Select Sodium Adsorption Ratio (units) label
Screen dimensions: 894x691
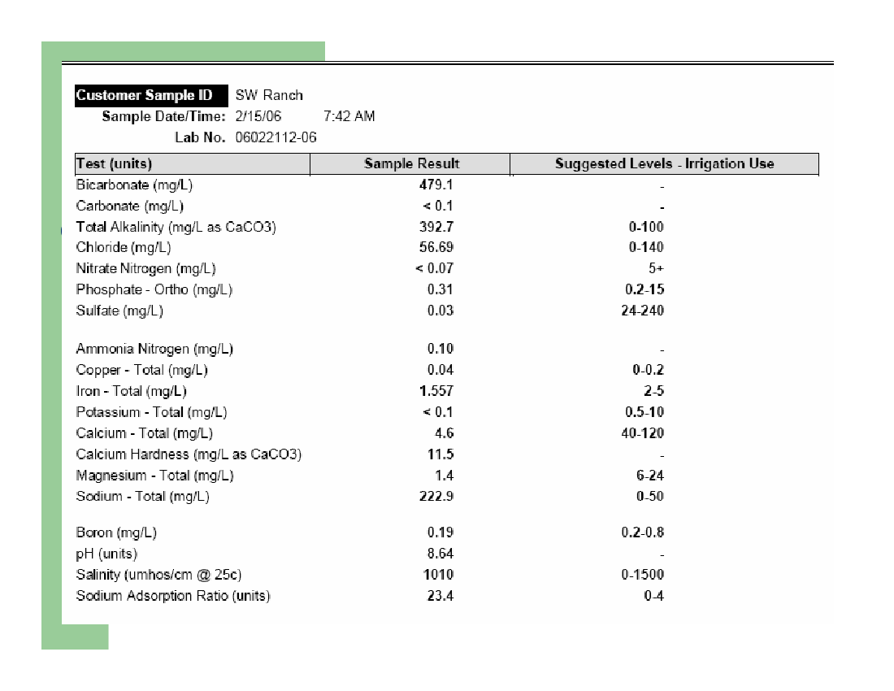173,596
